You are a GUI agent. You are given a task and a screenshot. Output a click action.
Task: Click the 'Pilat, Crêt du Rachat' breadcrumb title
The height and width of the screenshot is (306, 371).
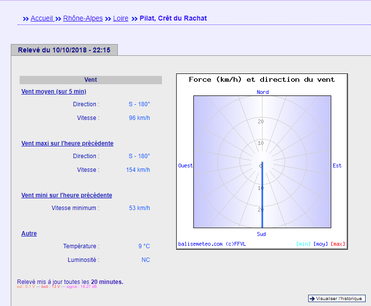pyautogui.click(x=173, y=18)
